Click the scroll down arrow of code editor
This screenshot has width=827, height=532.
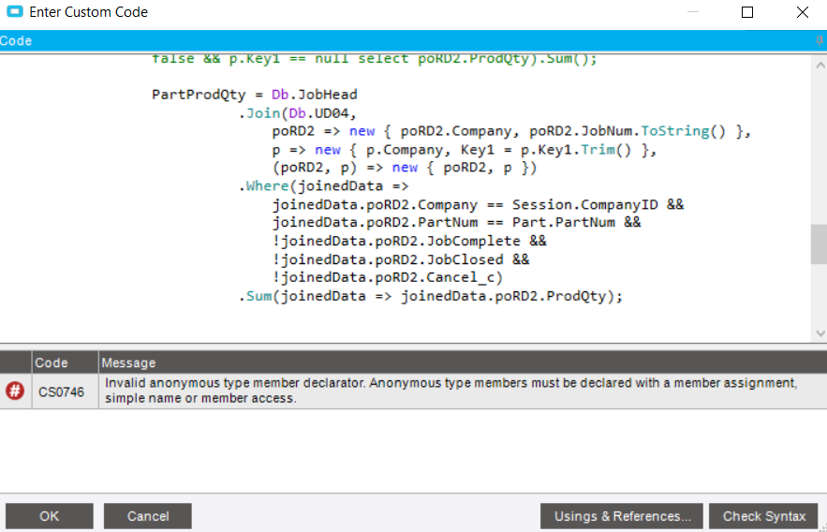820,333
